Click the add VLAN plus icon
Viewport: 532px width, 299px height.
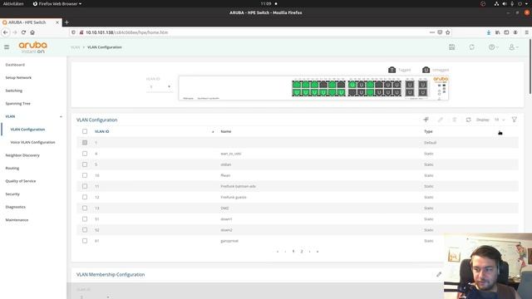tap(426, 120)
